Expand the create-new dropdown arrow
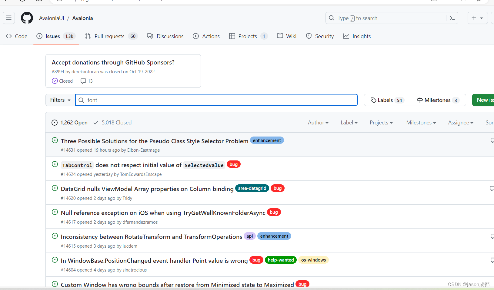This screenshot has height=290, width=494. click(482, 18)
